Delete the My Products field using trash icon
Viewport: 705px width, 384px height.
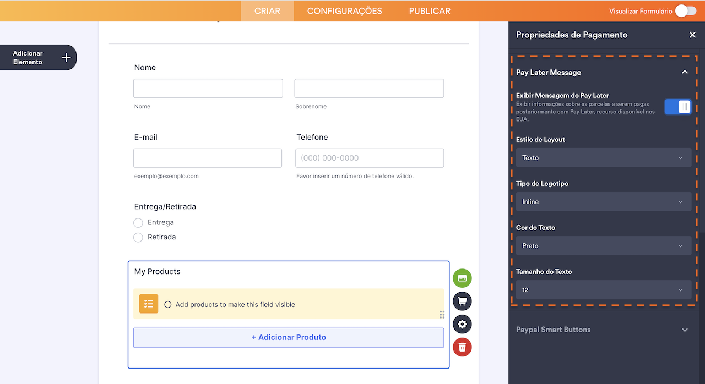(462, 347)
